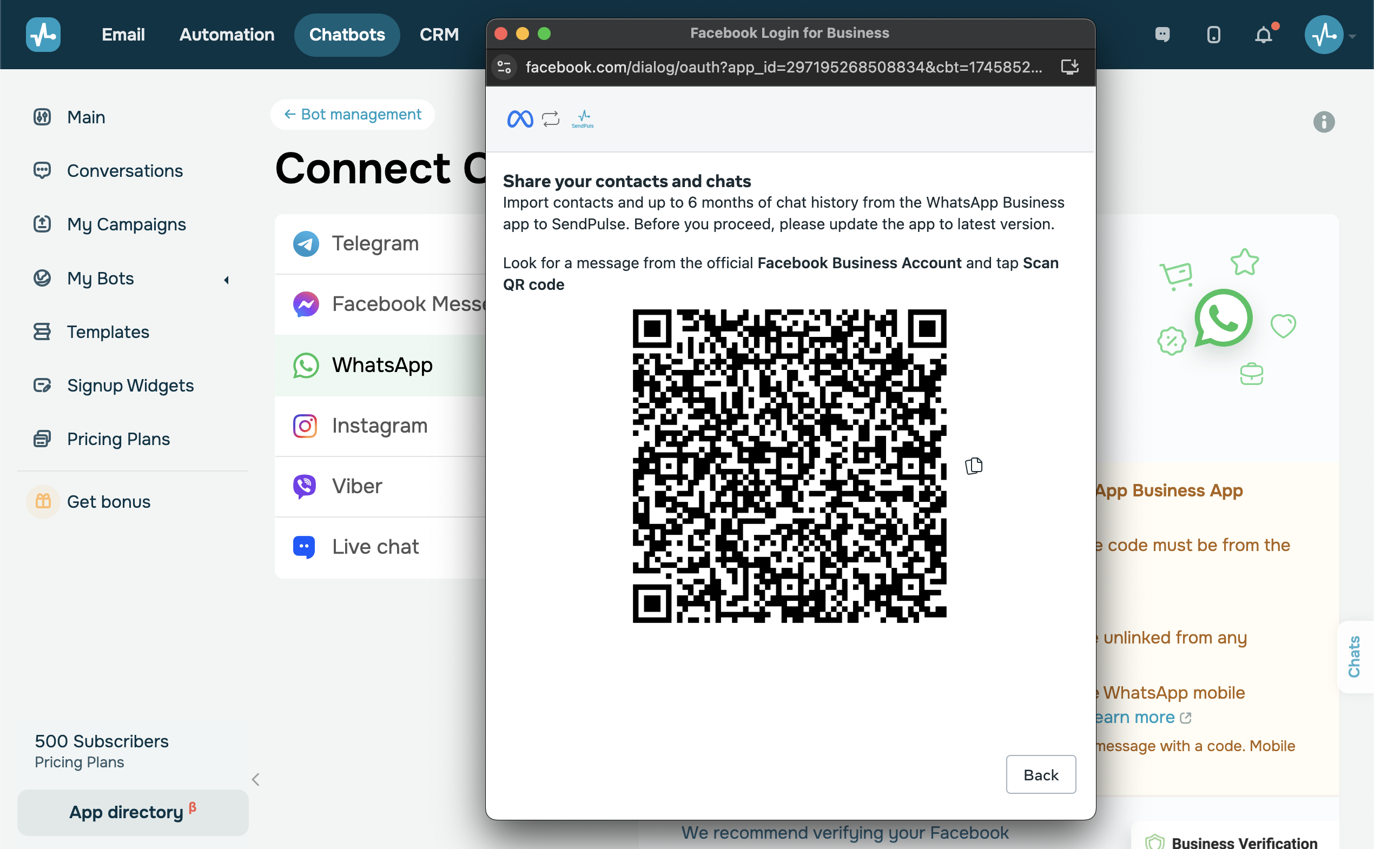1374x849 pixels.
Task: Go back to Bot management
Action: 353,114
